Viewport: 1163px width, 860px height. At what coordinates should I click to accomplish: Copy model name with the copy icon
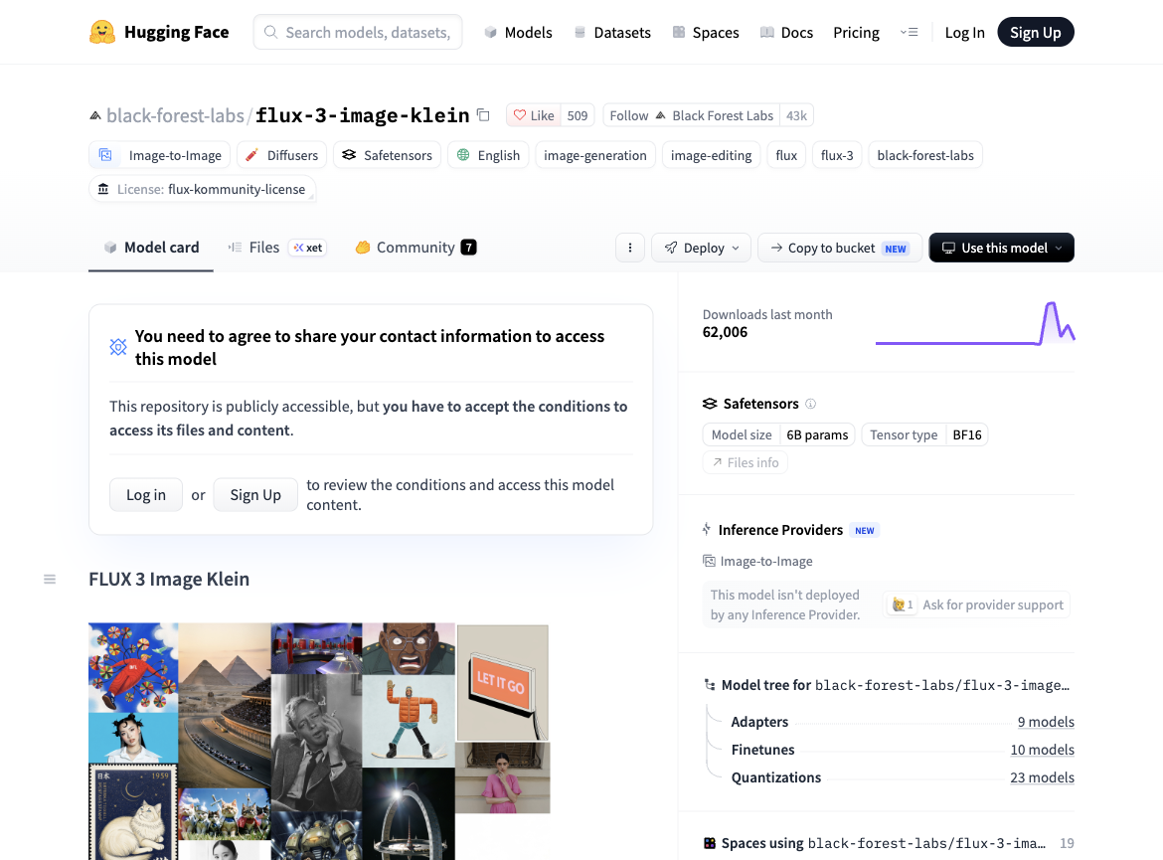coord(484,115)
